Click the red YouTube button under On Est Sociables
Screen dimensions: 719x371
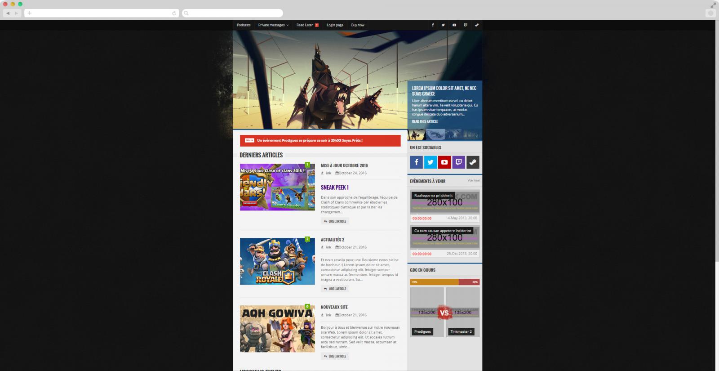pyautogui.click(x=444, y=162)
